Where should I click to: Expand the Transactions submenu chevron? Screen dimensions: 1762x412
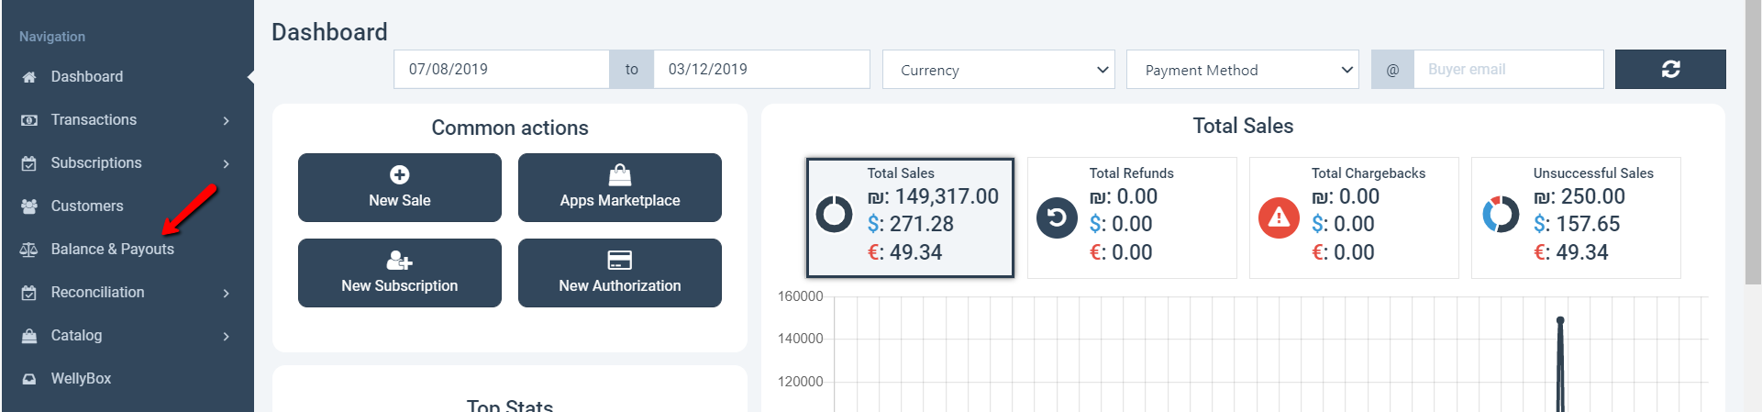(x=226, y=120)
